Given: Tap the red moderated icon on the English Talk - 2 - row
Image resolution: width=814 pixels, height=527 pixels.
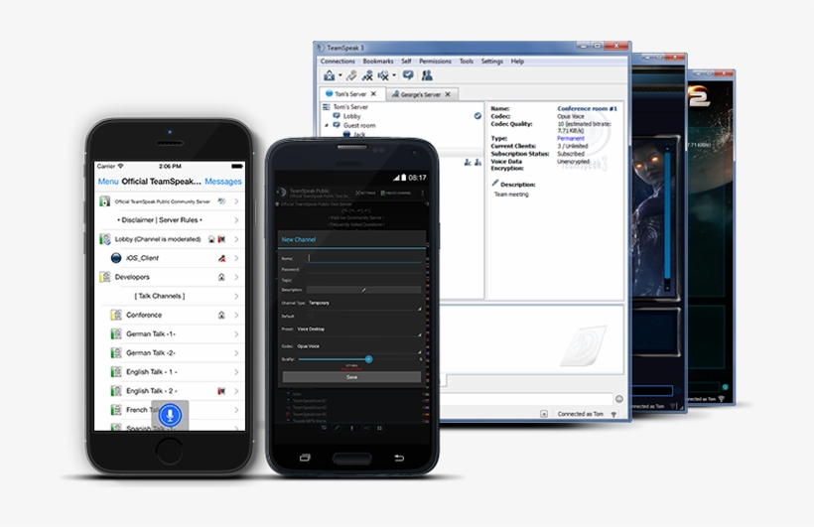Looking at the screenshot, I should point(221,391).
